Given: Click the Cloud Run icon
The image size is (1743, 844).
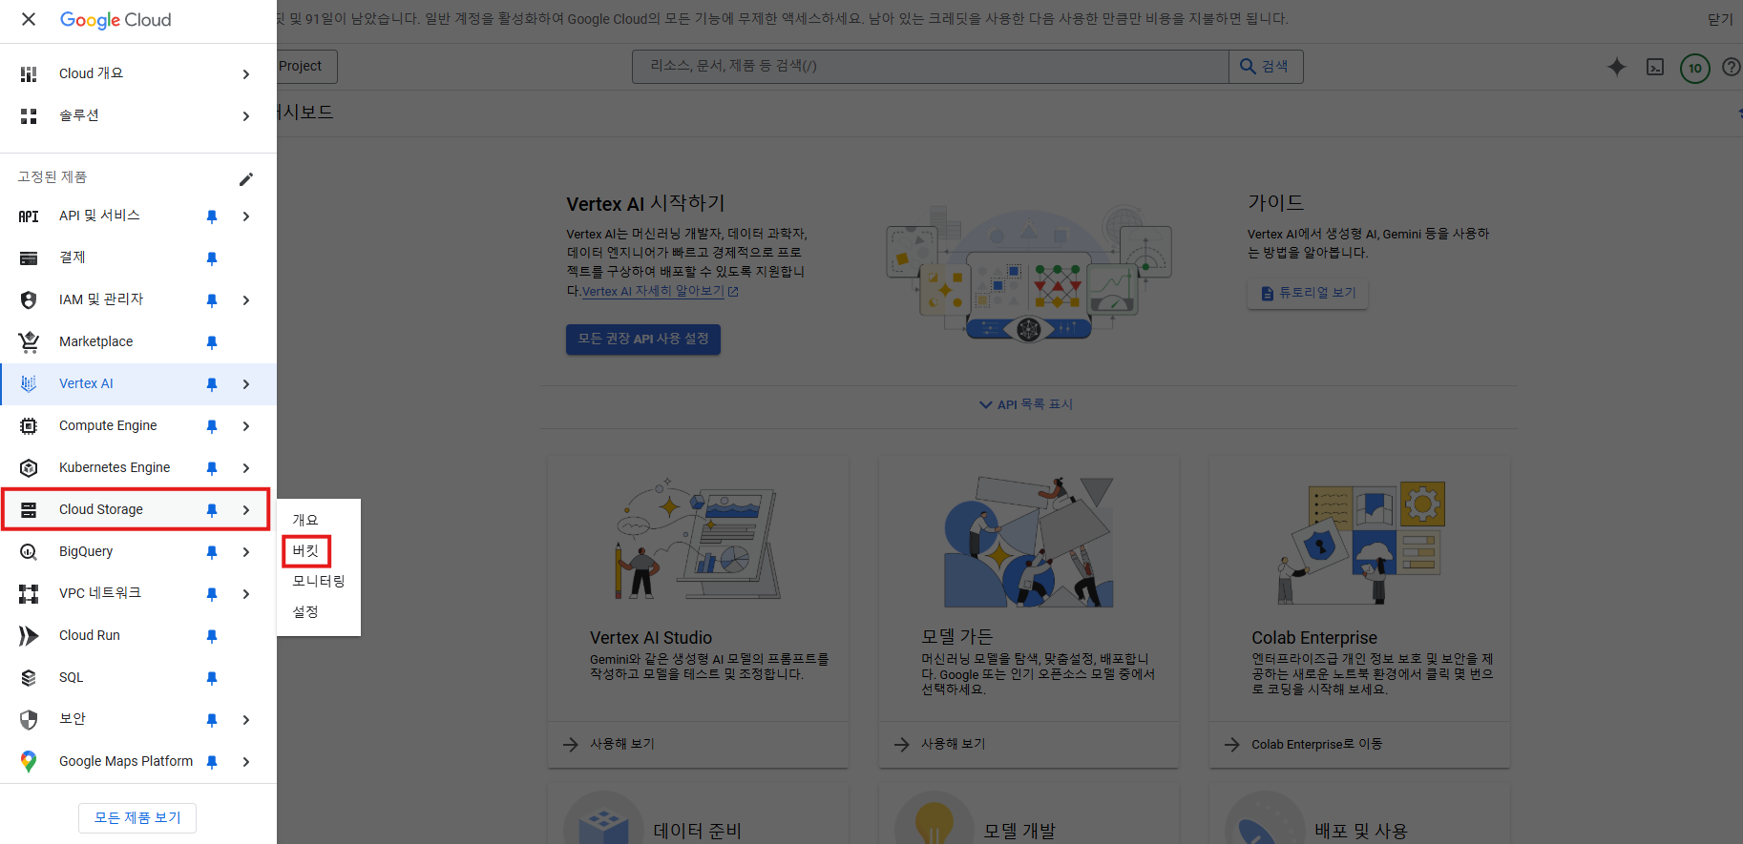Looking at the screenshot, I should (29, 635).
